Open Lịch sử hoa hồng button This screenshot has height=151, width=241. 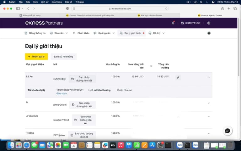[x=63, y=57]
